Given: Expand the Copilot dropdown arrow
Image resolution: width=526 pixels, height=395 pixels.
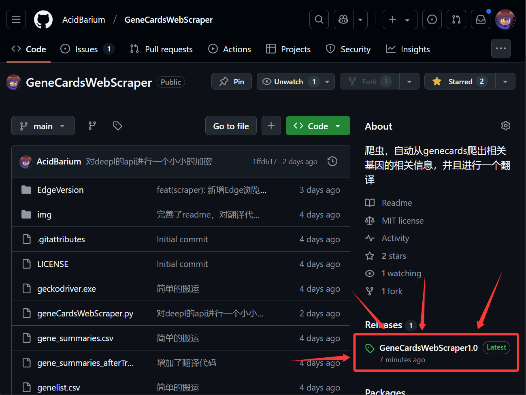Looking at the screenshot, I should pos(360,19).
